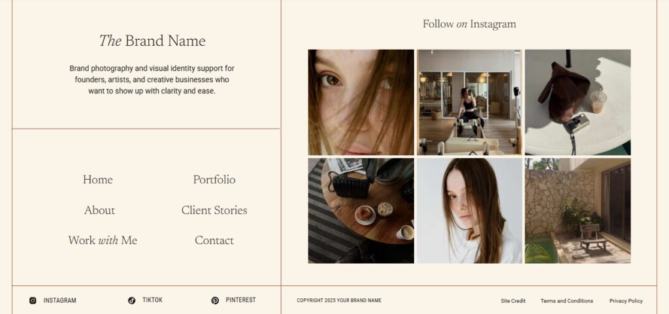
Task: Open Terms and Conditions link
Action: (x=567, y=301)
